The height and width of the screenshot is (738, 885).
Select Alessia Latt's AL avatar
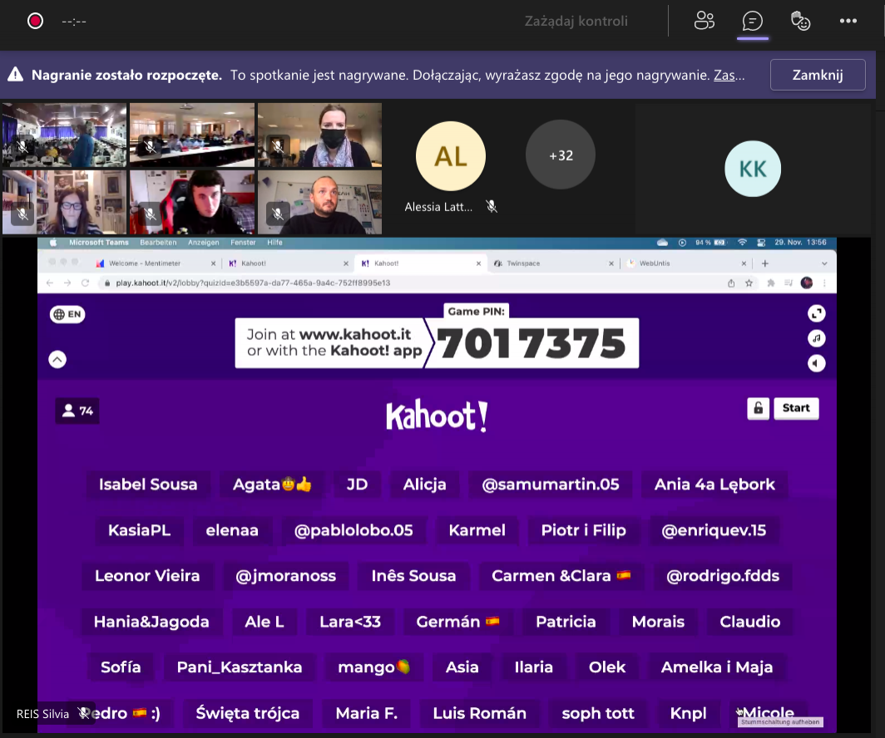[450, 156]
